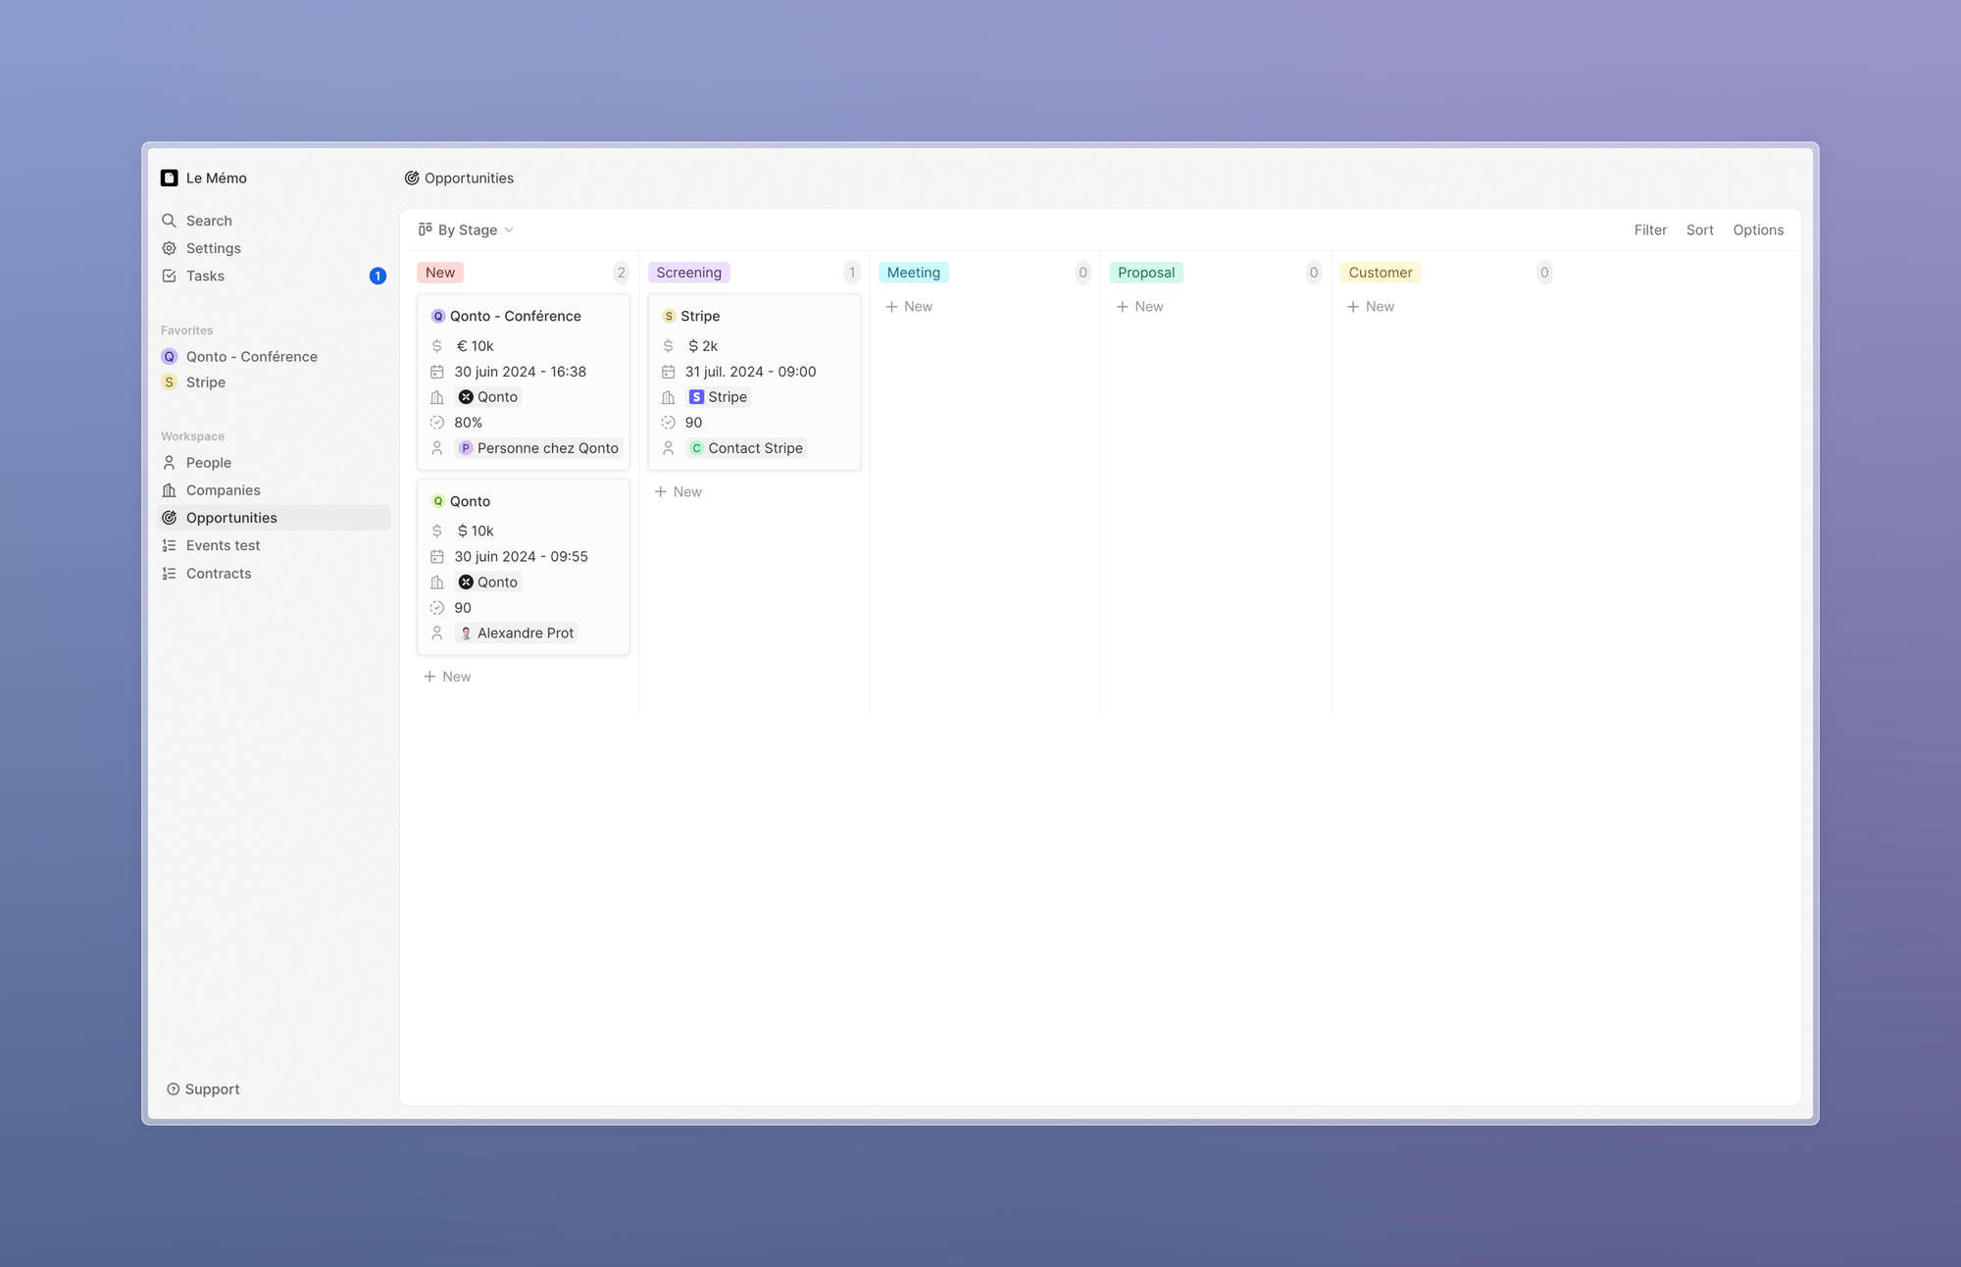The image size is (1961, 1267).
Task: Add new opportunity in the New column
Action: coord(447,677)
